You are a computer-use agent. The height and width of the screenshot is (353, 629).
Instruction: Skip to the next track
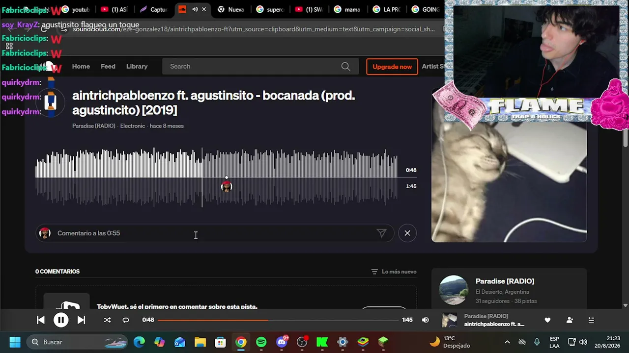tap(81, 320)
